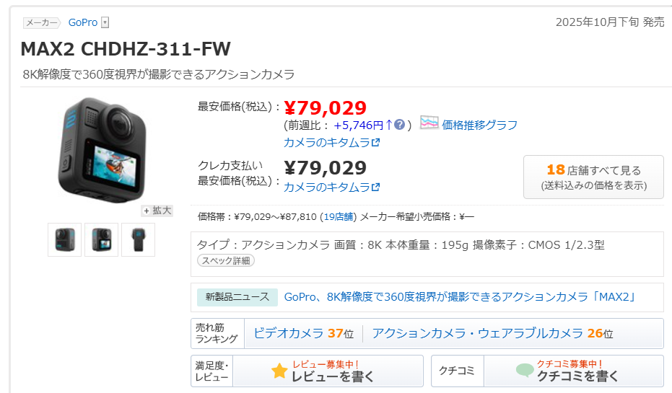672x393 pixels.
Task: Open カメラのキタムラ link under credit card price
Action: 327,187
